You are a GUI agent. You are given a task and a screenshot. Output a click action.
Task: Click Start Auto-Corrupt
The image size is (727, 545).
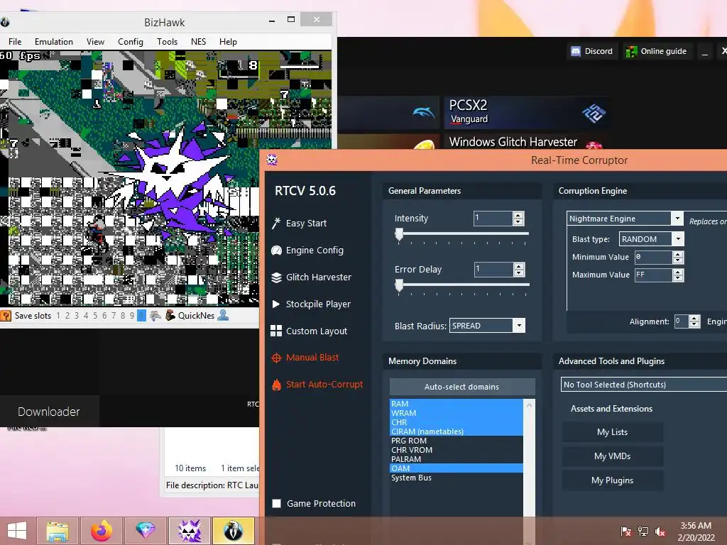317,384
